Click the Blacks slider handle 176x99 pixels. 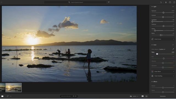[x=161, y=35]
